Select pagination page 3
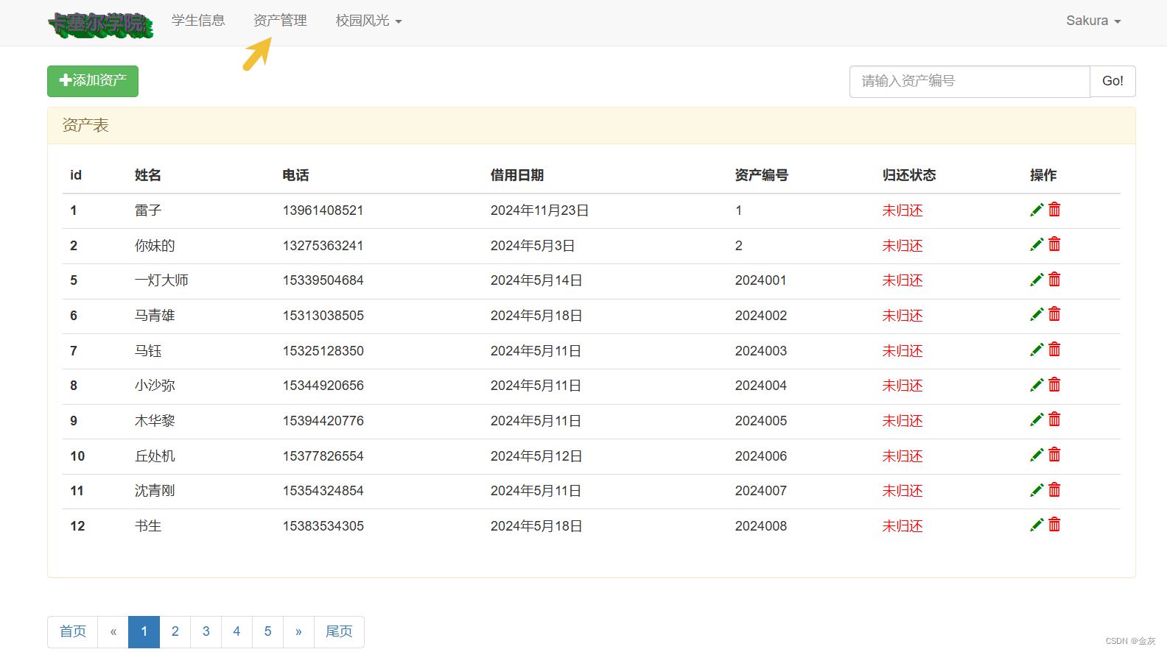Screen dimensions: 1167x652 [x=206, y=631]
